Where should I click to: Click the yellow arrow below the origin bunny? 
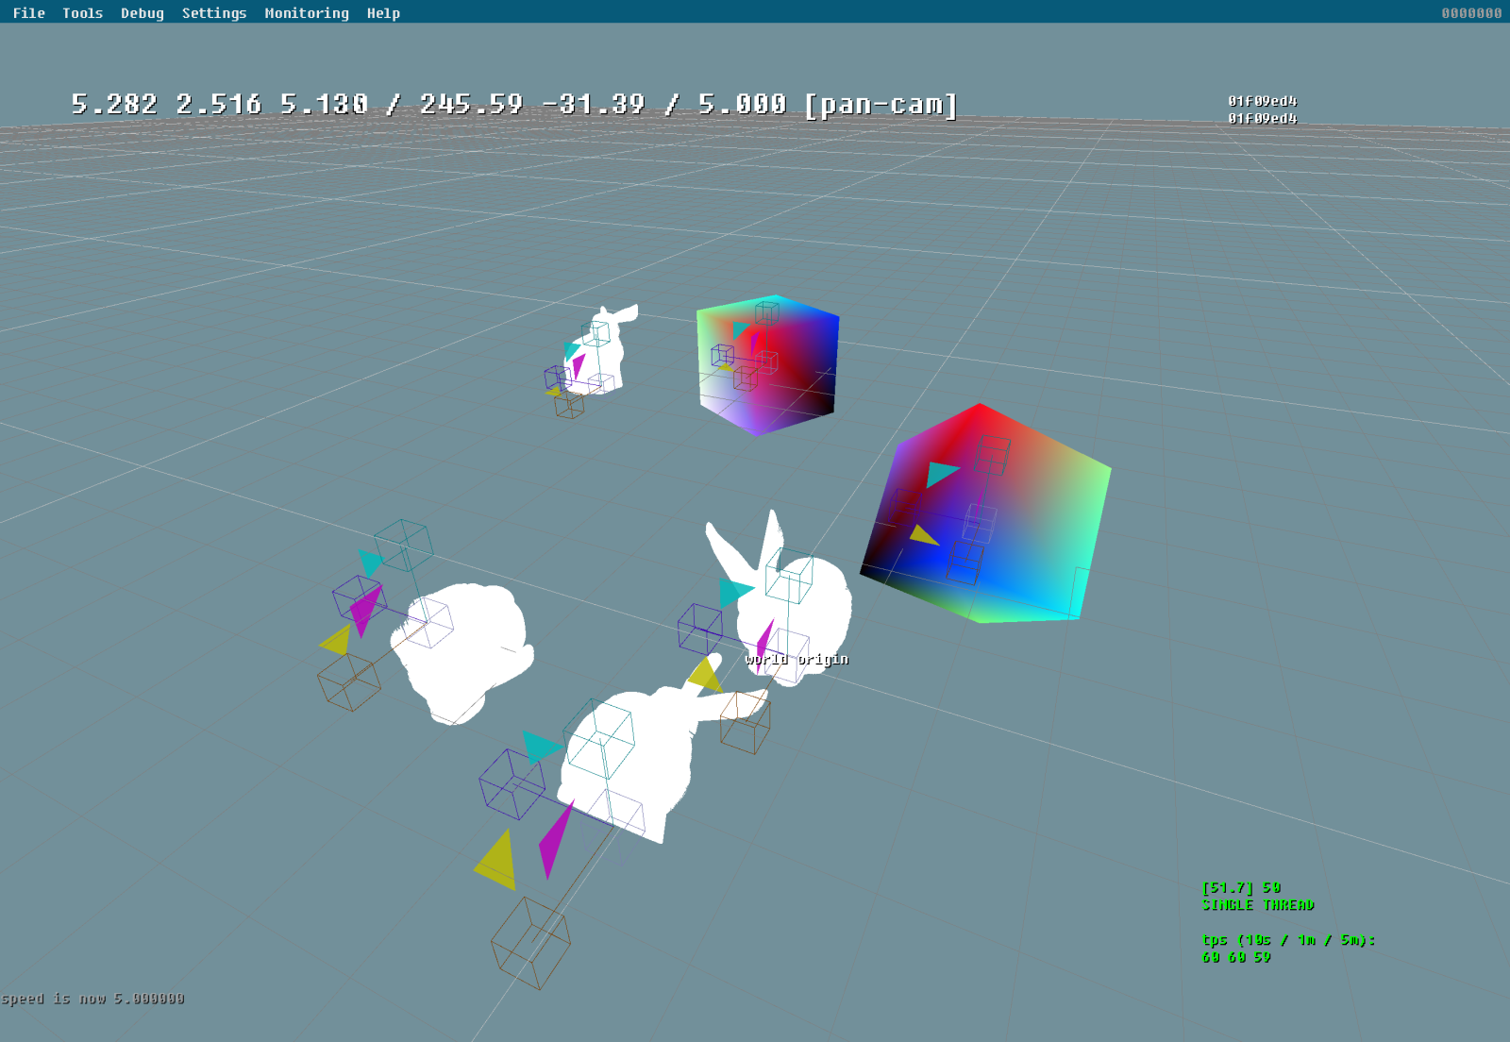point(706,676)
